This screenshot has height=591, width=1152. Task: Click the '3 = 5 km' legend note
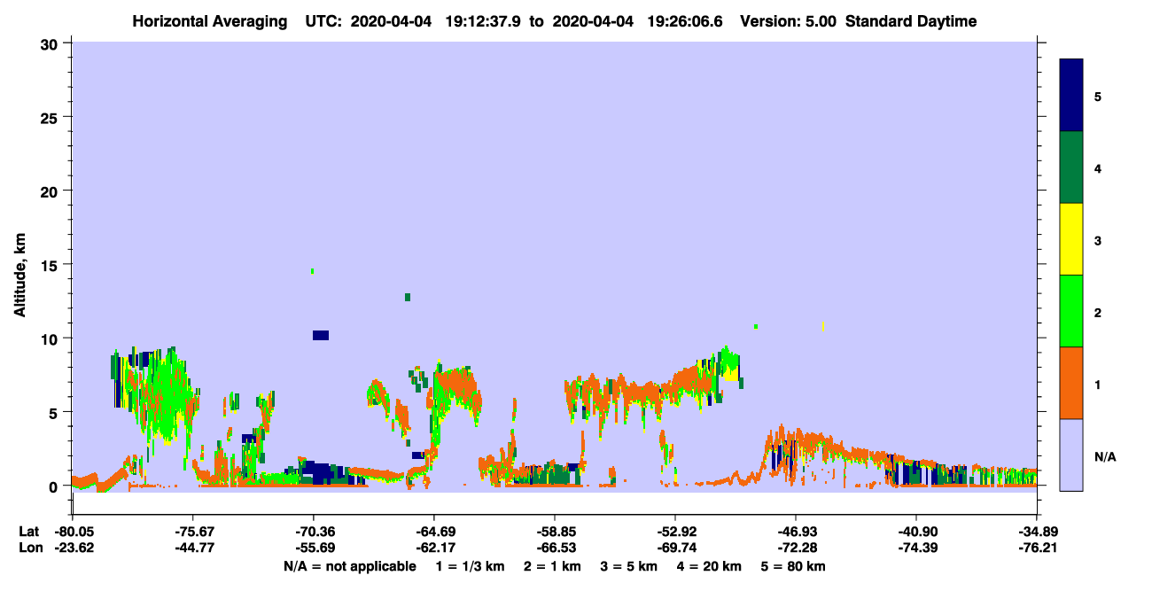tap(629, 566)
